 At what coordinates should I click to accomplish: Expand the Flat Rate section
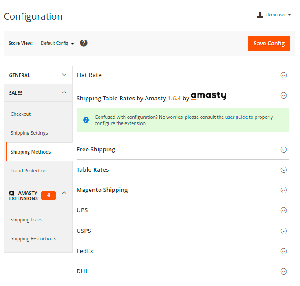[x=284, y=75]
